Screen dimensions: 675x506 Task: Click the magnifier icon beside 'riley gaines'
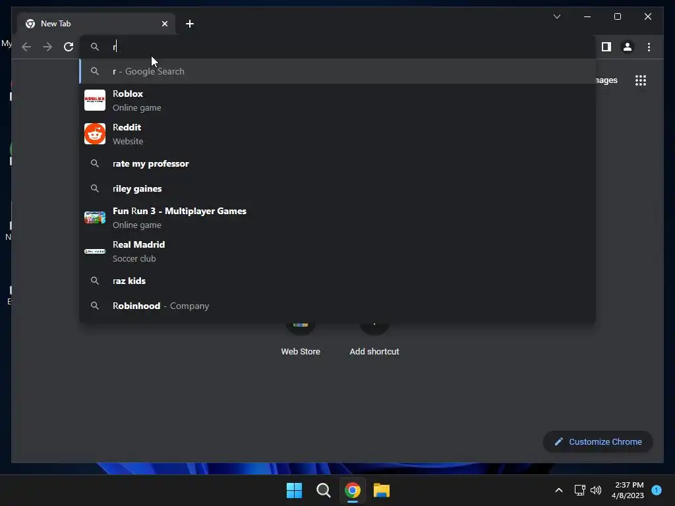95,188
